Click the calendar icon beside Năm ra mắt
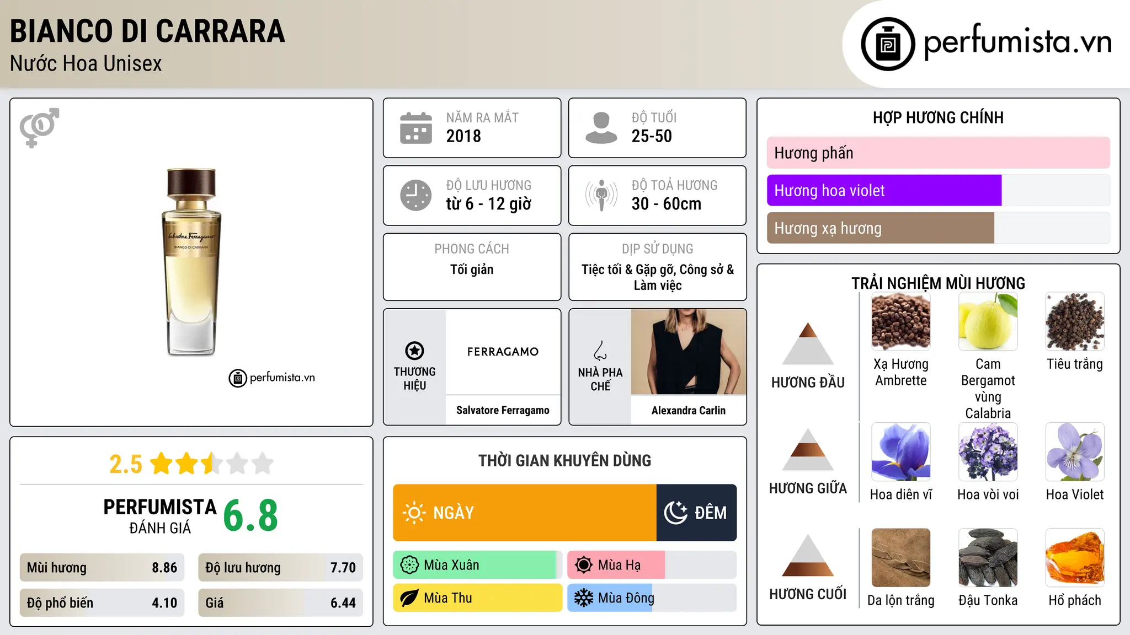 [x=416, y=128]
